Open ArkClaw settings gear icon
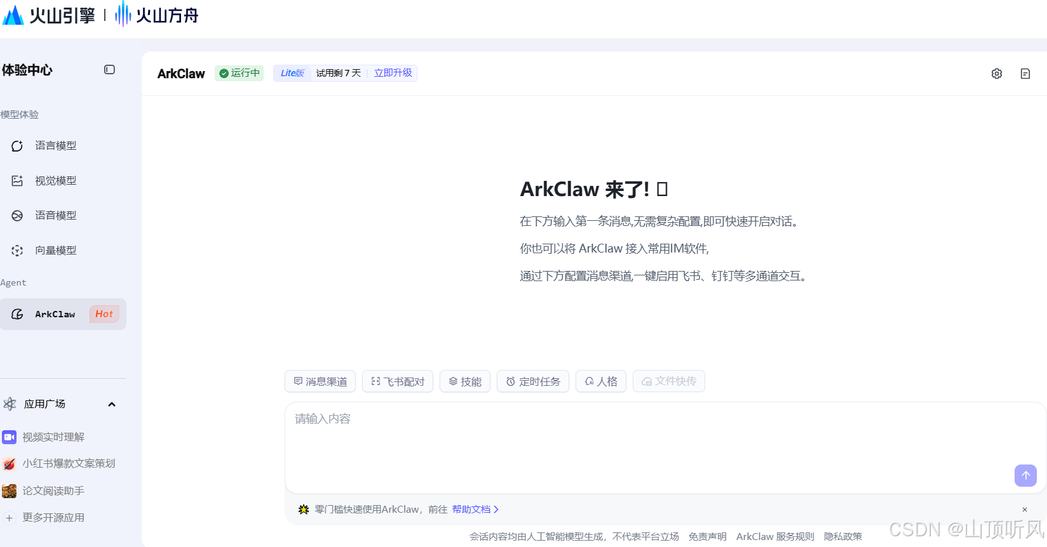 coord(997,74)
